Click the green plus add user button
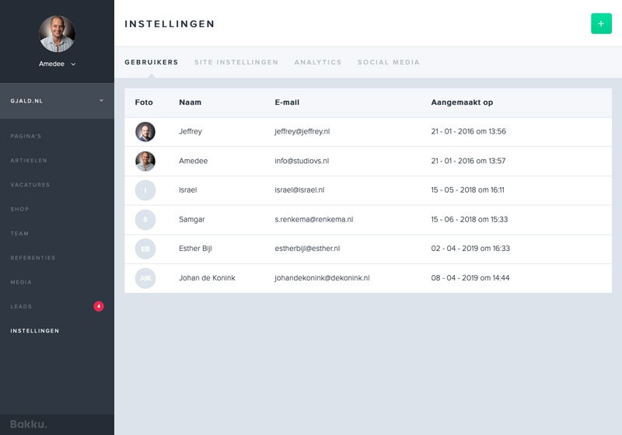622x435 pixels. tap(601, 23)
